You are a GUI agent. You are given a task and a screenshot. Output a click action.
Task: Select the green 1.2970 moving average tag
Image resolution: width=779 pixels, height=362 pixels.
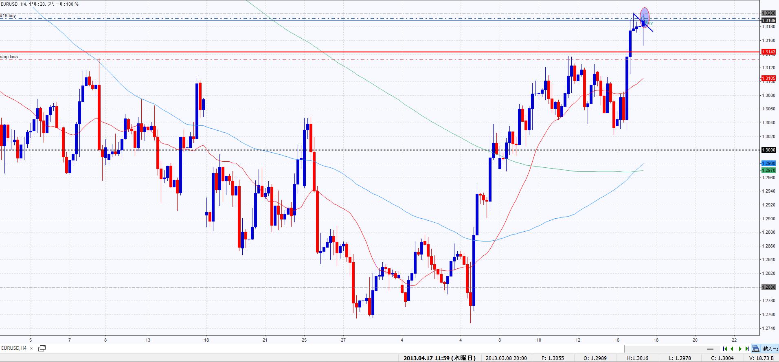[x=768, y=170]
